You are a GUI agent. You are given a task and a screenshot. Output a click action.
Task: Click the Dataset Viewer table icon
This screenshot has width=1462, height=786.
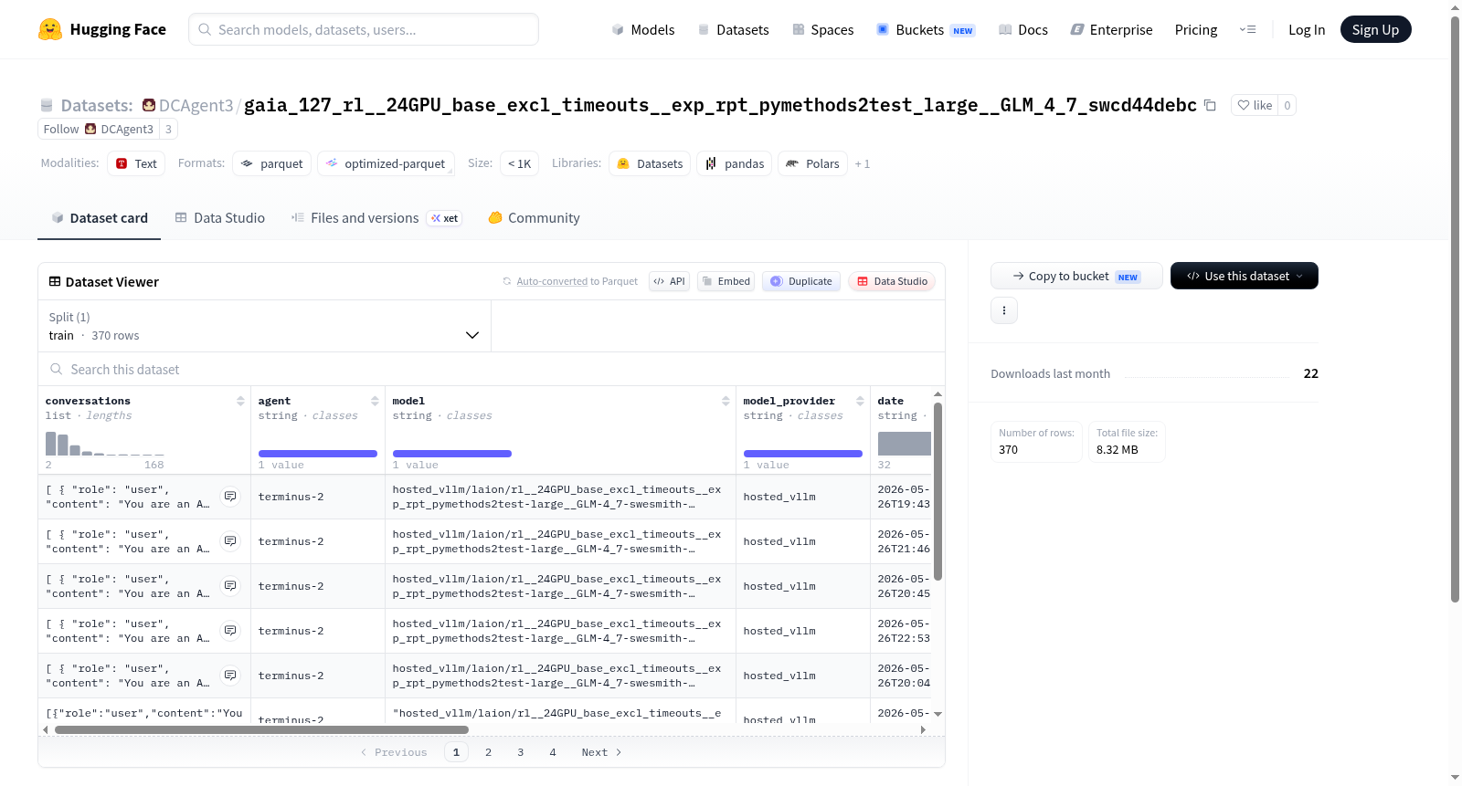(x=55, y=281)
